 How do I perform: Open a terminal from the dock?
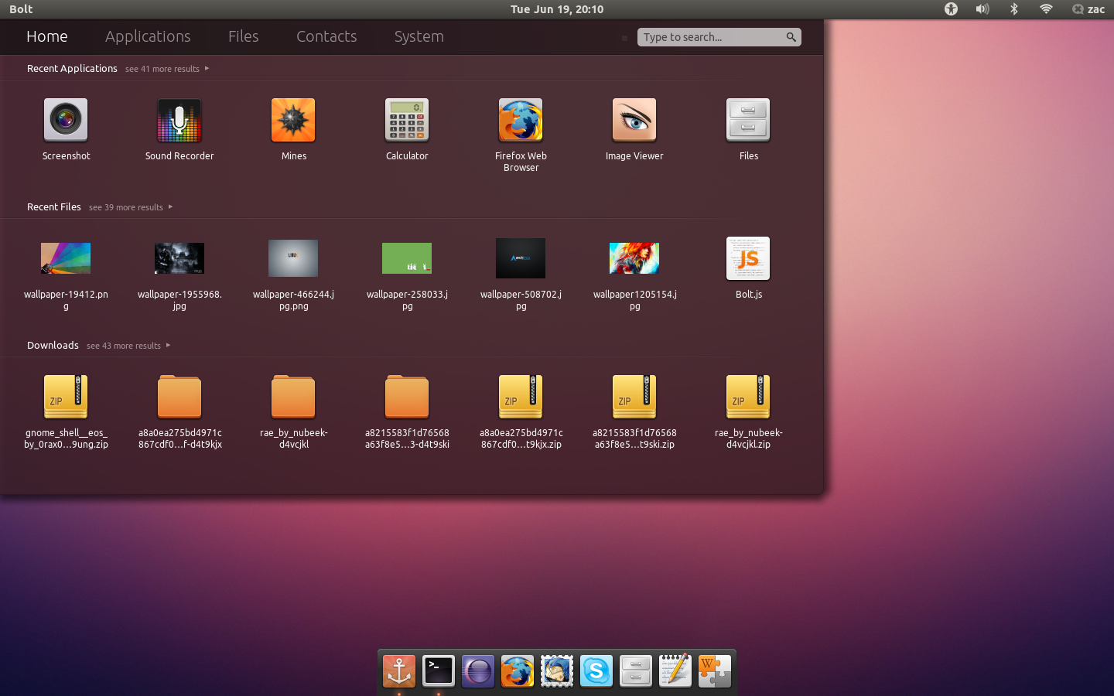pos(438,670)
